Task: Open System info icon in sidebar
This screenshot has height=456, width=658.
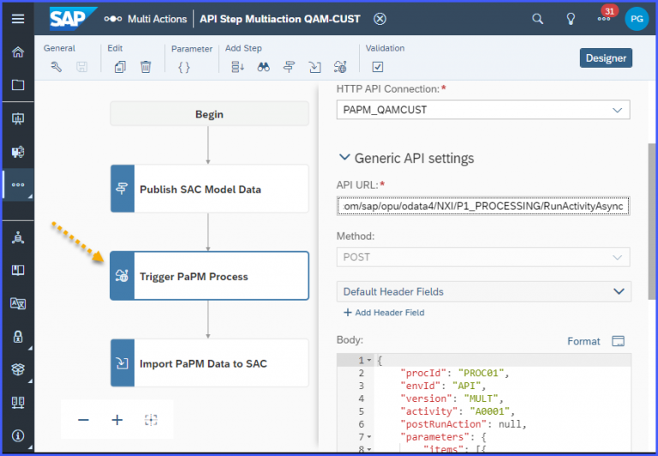Action: 18,435
